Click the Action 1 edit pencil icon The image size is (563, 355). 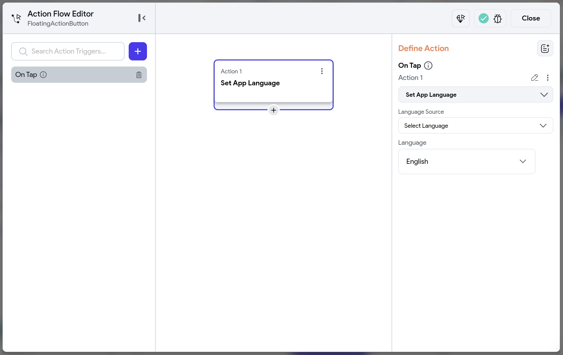[534, 77]
